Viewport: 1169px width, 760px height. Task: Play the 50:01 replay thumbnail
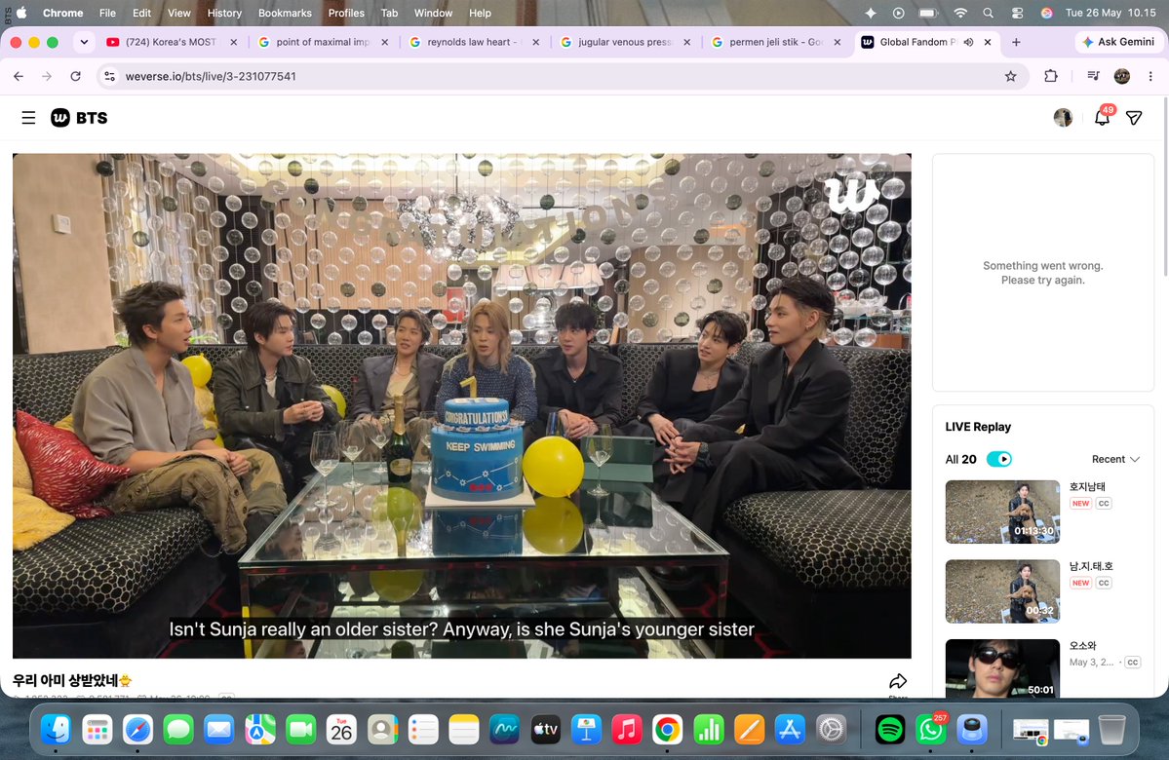(1002, 668)
